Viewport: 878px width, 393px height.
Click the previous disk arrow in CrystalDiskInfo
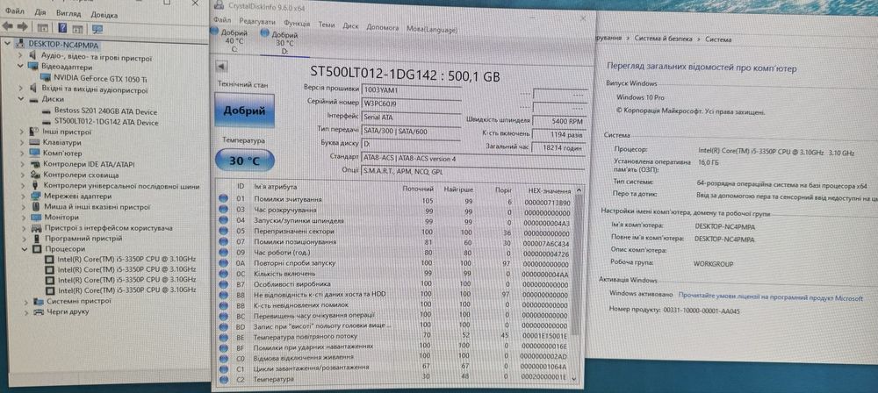click(x=221, y=66)
